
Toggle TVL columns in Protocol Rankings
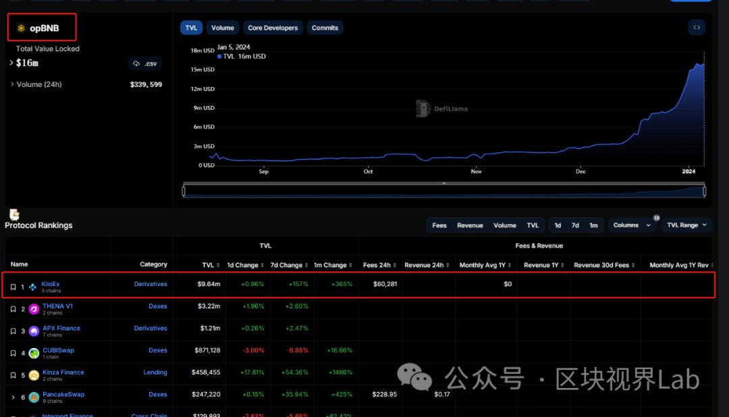click(x=533, y=225)
